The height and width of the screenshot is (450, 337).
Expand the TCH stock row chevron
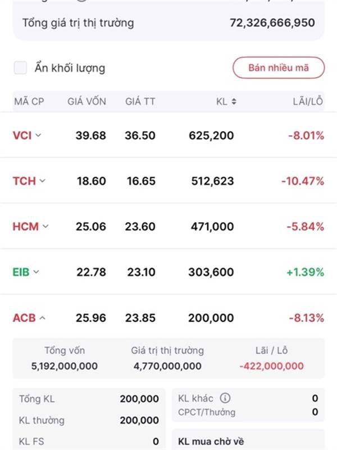(x=43, y=181)
